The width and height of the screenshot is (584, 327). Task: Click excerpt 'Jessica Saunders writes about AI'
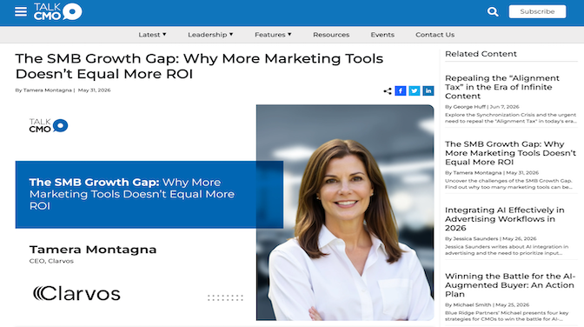click(x=507, y=250)
